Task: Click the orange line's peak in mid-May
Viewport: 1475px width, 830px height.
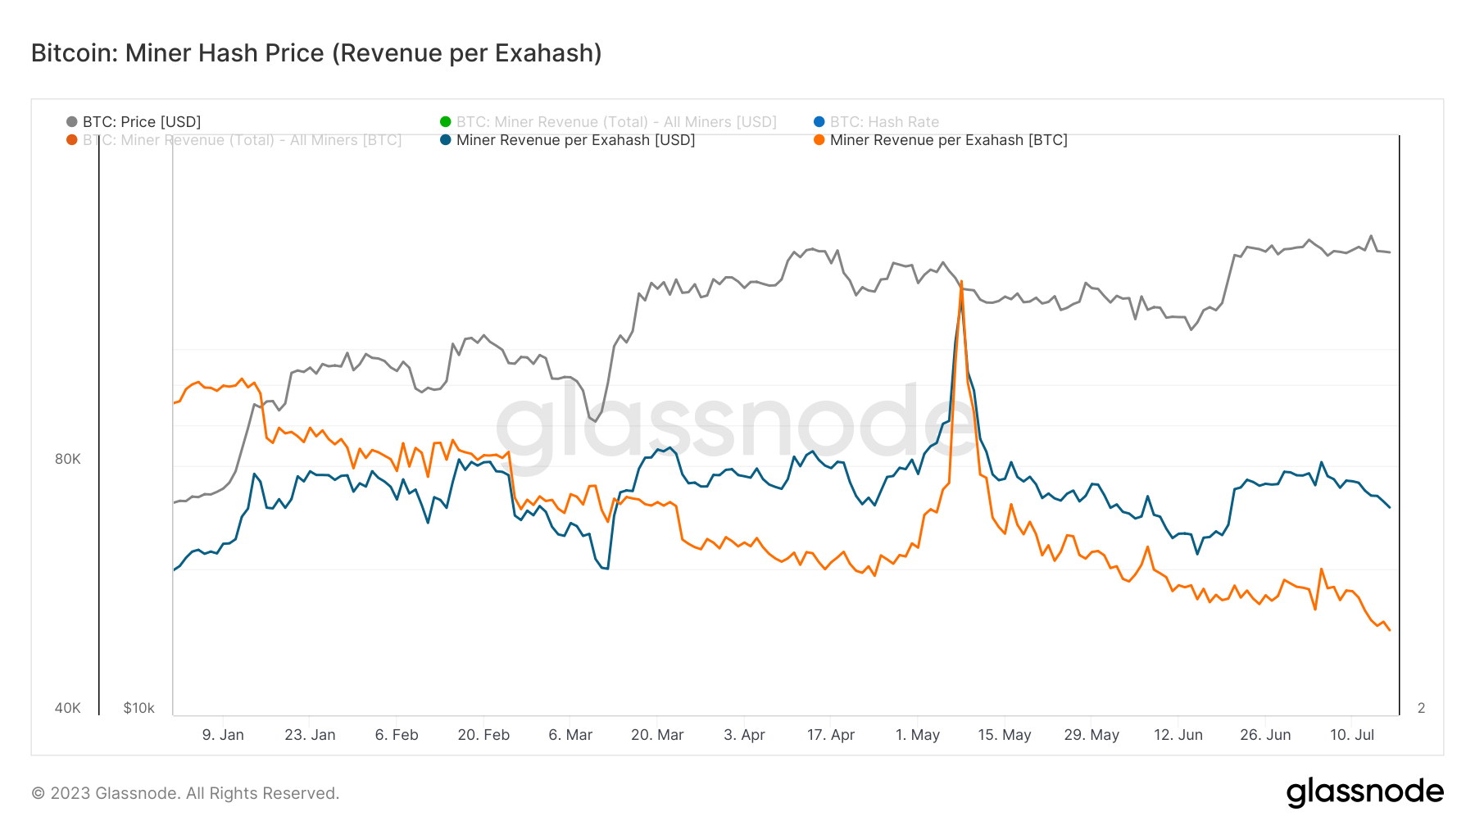Action: [x=961, y=282]
